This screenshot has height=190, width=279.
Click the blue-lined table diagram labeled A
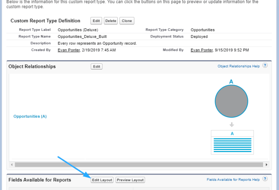(232, 142)
